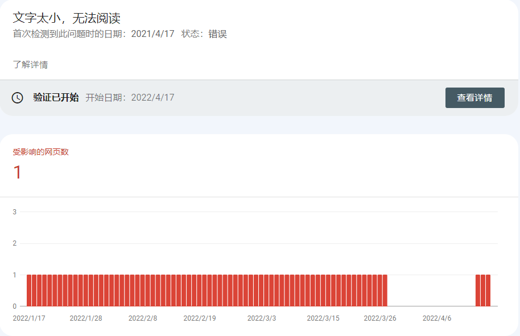Image resolution: width=520 pixels, height=336 pixels.
Task: Click first-detected date 2021/4/17 text
Action: pos(152,34)
